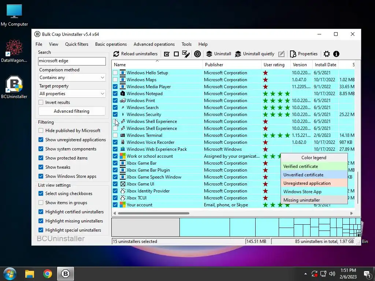Screen dimensions: 375x281
Task: Open the View menu
Action: pyautogui.click(x=53, y=44)
